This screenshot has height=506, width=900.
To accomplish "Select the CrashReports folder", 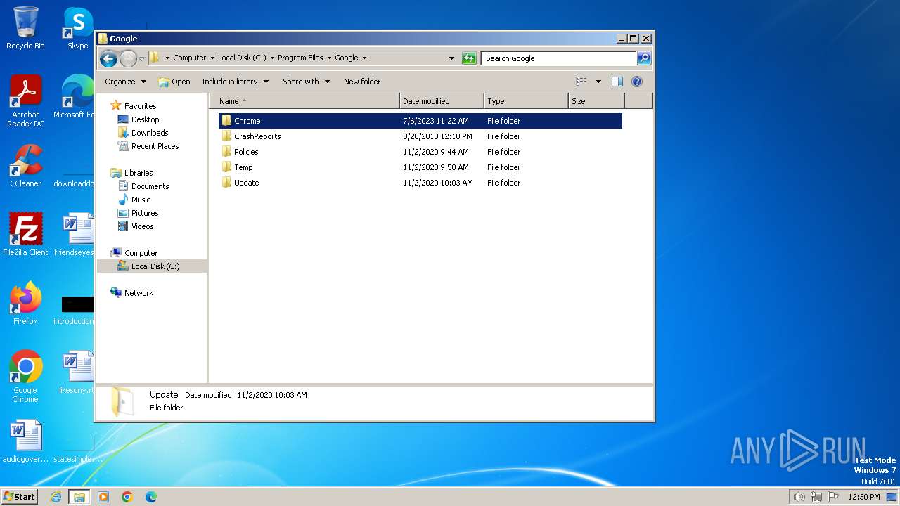I will point(420,136).
